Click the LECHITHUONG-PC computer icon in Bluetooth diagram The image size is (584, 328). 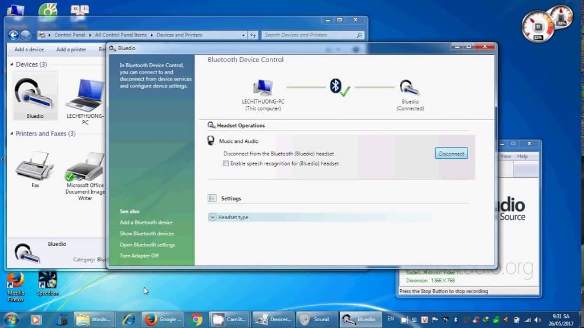point(263,88)
